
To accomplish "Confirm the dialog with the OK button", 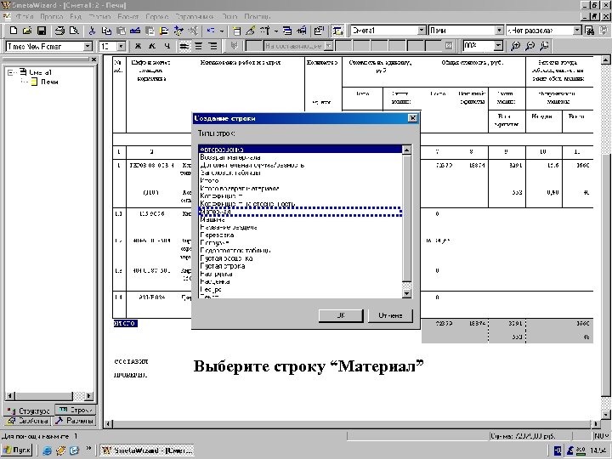I will 341,315.
